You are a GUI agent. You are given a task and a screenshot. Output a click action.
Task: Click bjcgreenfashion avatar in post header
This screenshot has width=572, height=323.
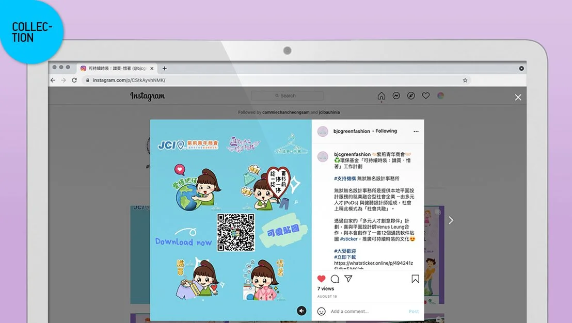tap(323, 132)
